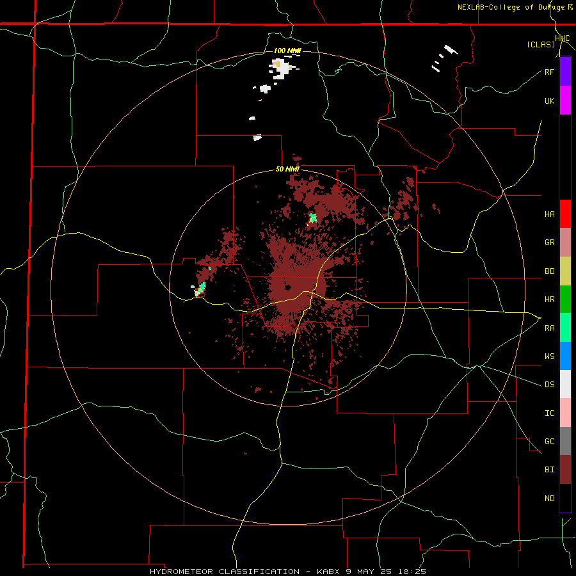Viewport: 576px width, 576px height.
Task: Pick the dark green HR legend swatch
Action: click(565, 300)
